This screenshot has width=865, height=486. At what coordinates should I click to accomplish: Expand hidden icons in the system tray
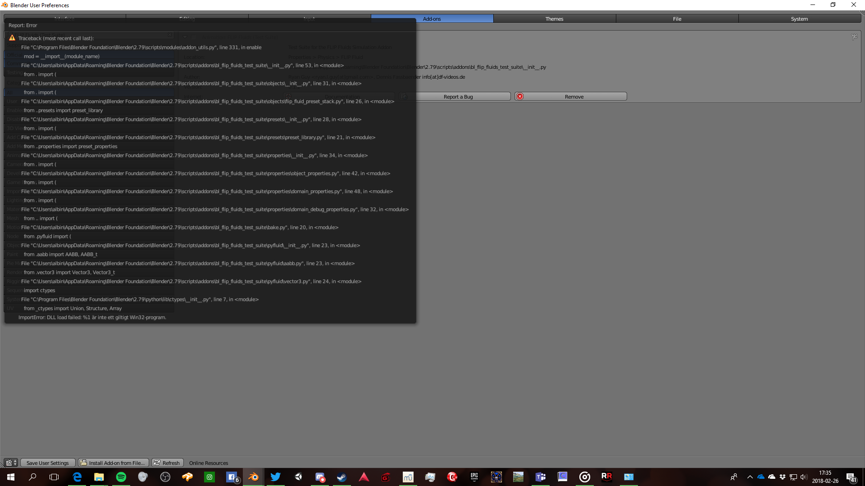coord(750,477)
